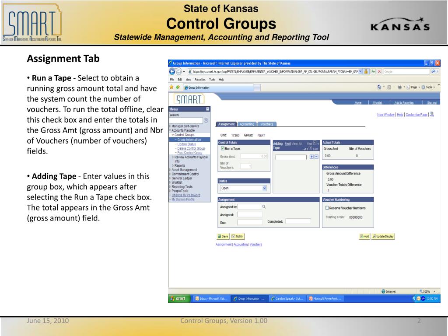Open the zoom level 100% dropdown
The height and width of the screenshot is (336, 448).
pos(434,291)
